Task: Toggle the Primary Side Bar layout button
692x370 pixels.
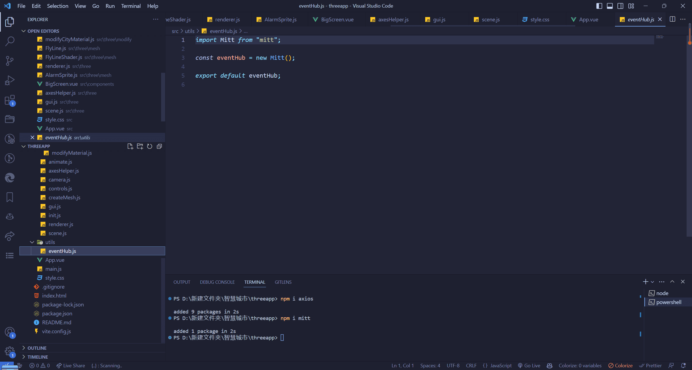Action: pos(599,6)
